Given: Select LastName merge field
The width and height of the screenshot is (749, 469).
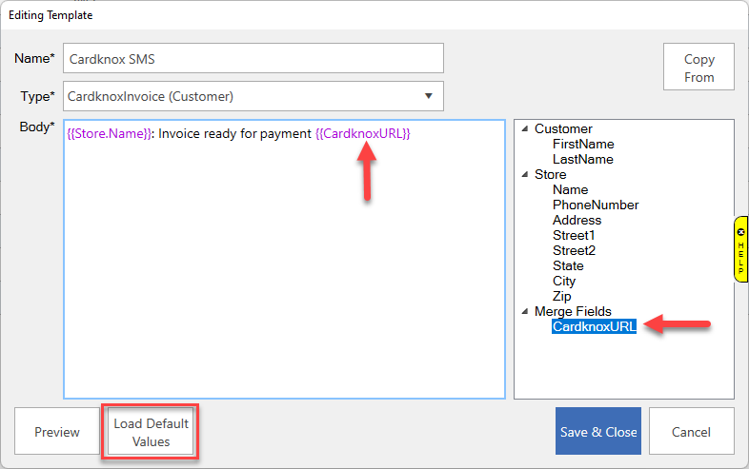Looking at the screenshot, I should (582, 159).
